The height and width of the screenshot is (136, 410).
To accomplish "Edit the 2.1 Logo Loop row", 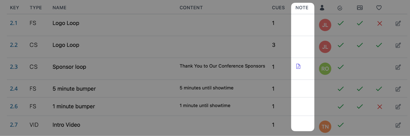I will pyautogui.click(x=398, y=23).
